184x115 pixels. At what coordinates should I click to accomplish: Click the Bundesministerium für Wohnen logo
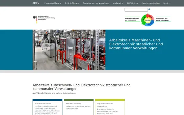(x=44, y=19)
